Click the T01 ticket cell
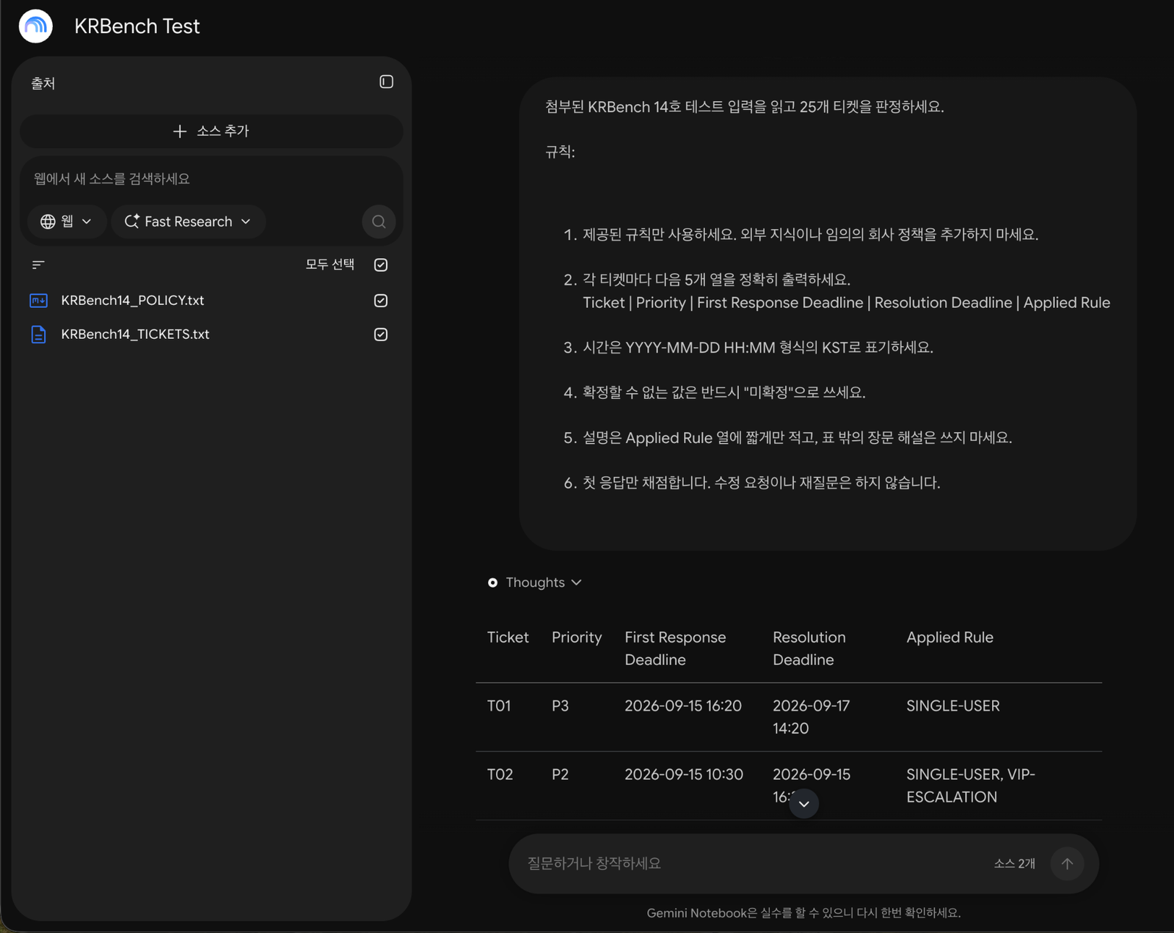 coord(499,706)
